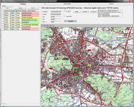Screen dimensions: 134x107
Task: Click the 'Unavailable' status cell
Action: pyautogui.click(x=30, y=27)
